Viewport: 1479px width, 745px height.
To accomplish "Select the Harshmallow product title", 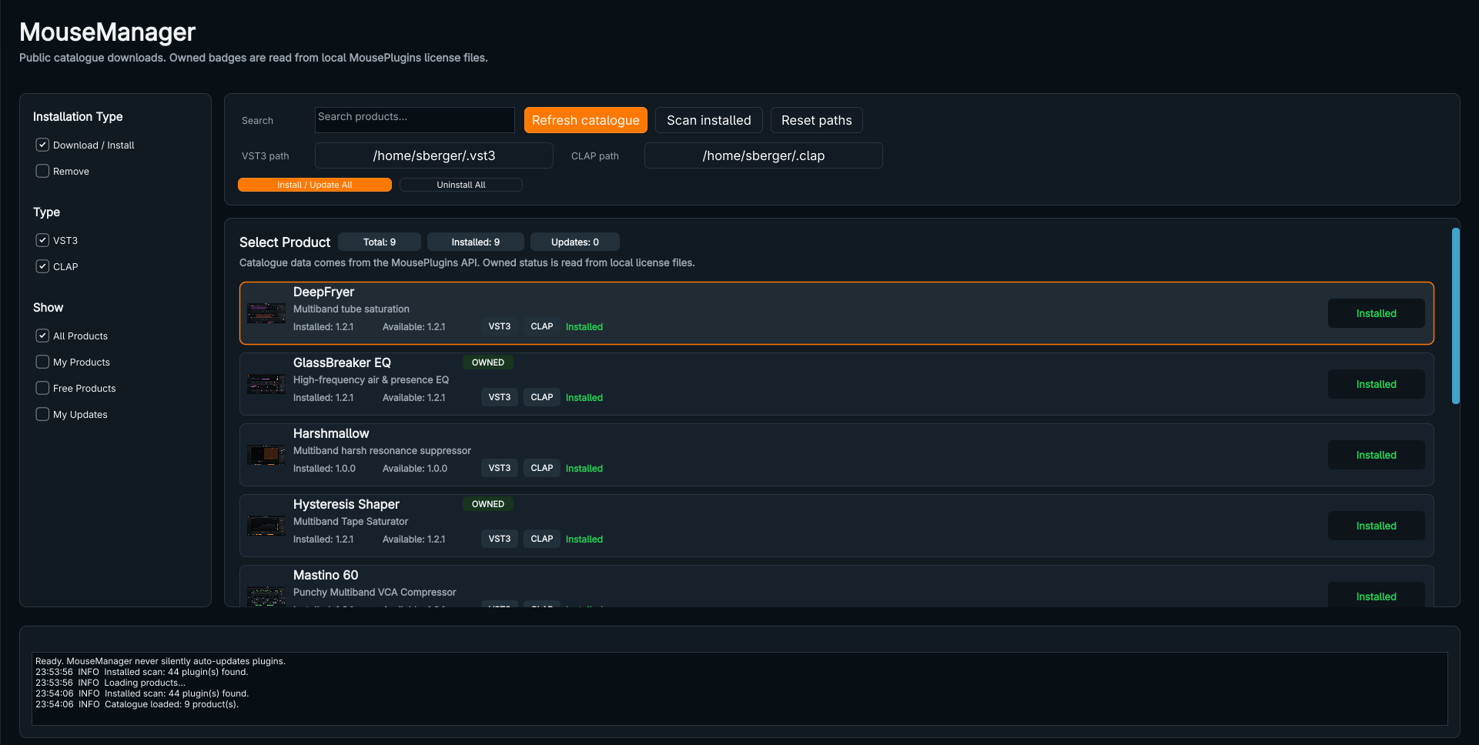I will pyautogui.click(x=331, y=433).
